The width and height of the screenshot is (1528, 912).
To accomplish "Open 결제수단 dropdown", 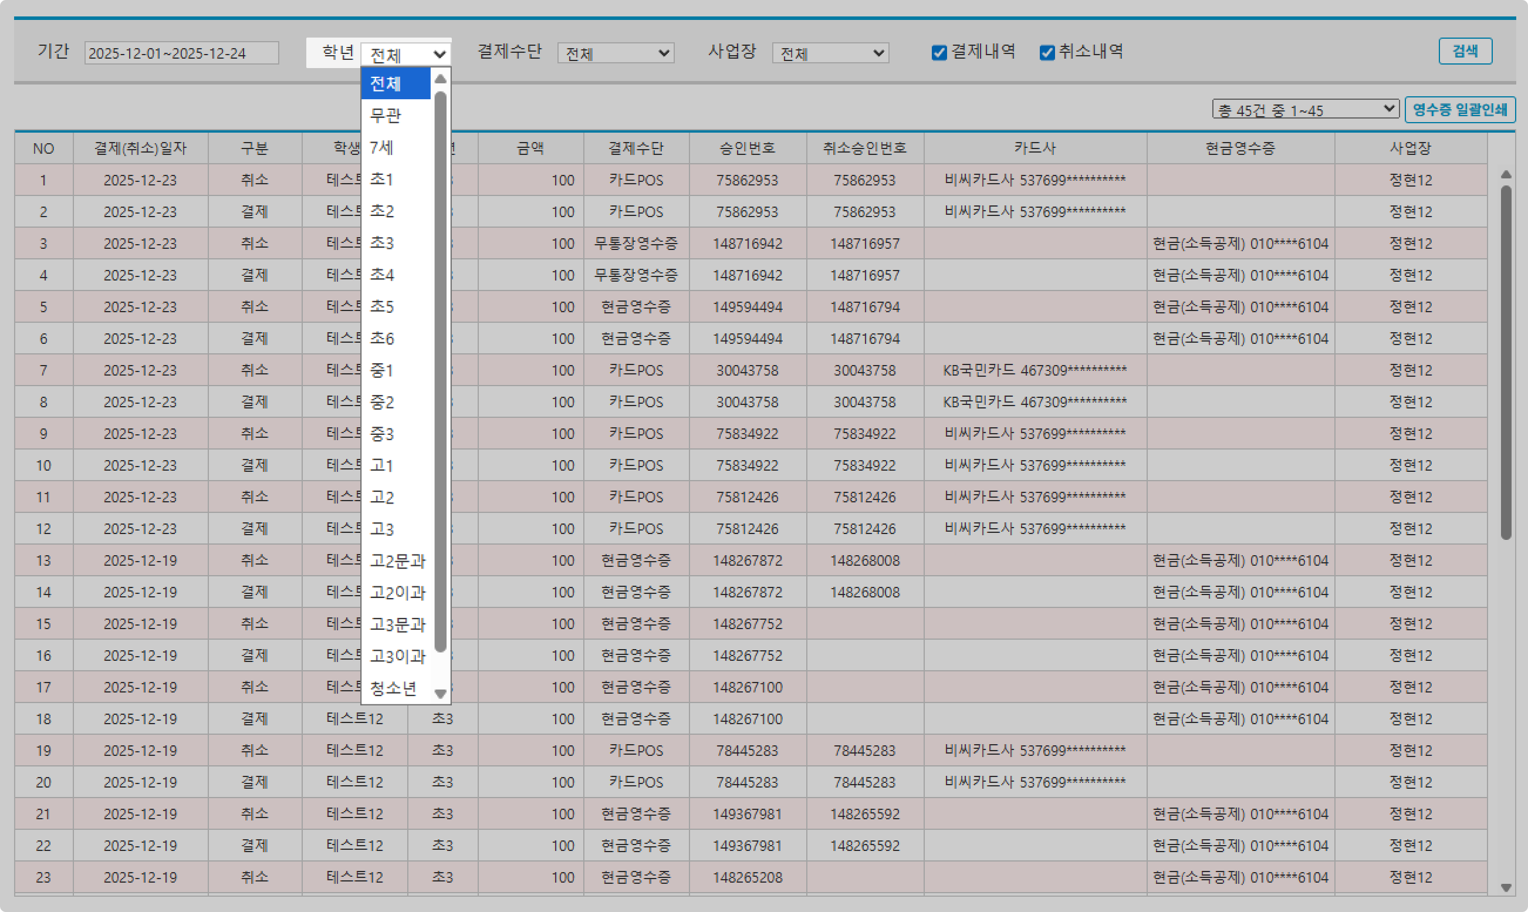I will [x=616, y=53].
